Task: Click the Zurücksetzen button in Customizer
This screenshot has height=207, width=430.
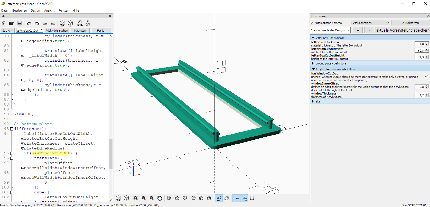Action: pyautogui.click(x=410, y=23)
